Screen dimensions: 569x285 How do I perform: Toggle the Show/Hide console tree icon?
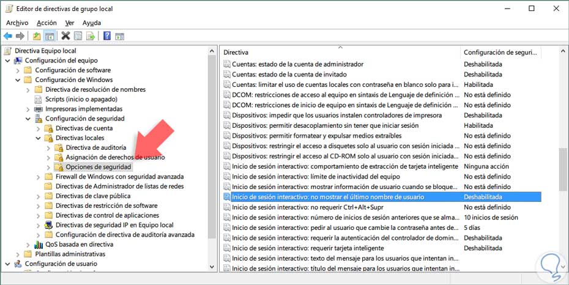point(50,36)
